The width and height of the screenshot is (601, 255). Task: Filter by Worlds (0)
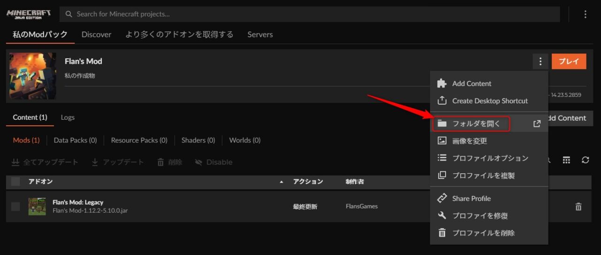click(245, 140)
